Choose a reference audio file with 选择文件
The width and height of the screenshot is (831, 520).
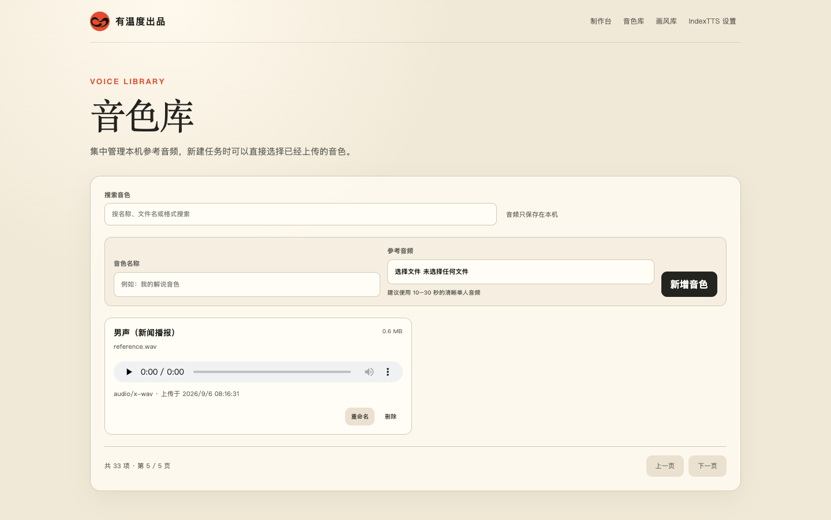pos(407,272)
